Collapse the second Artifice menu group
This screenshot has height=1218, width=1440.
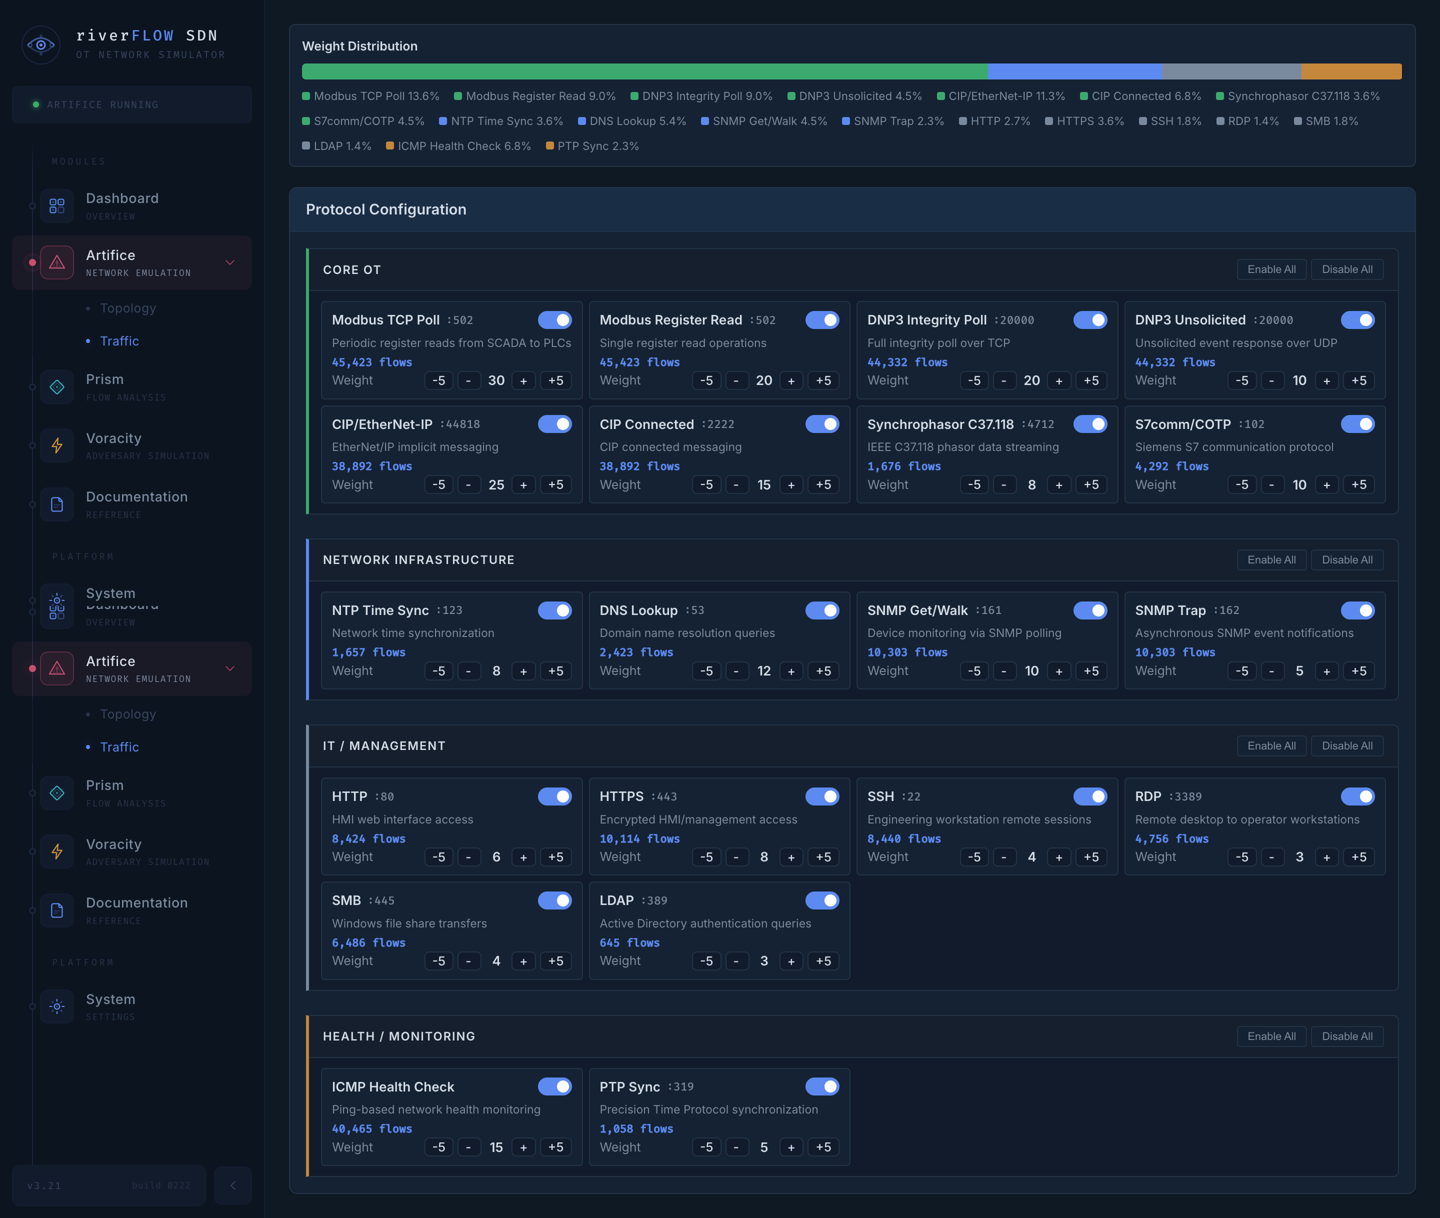click(230, 668)
